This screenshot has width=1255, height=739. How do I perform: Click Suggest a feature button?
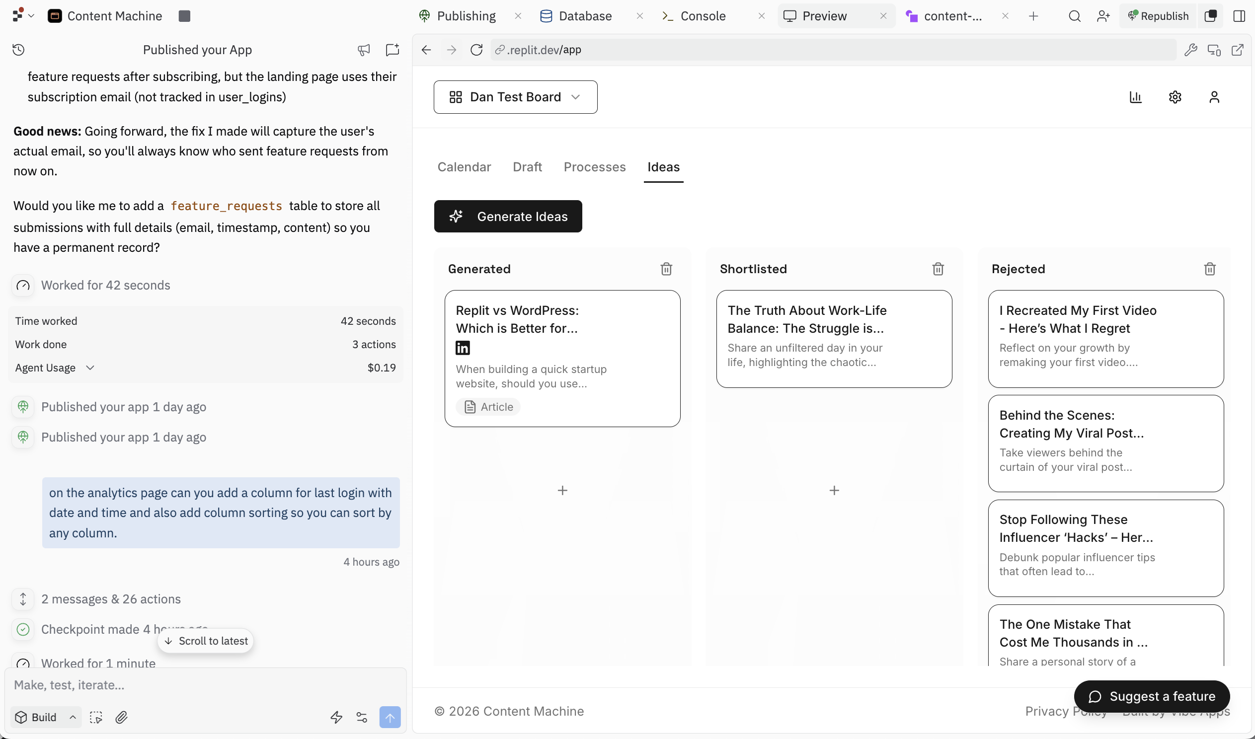(x=1152, y=696)
